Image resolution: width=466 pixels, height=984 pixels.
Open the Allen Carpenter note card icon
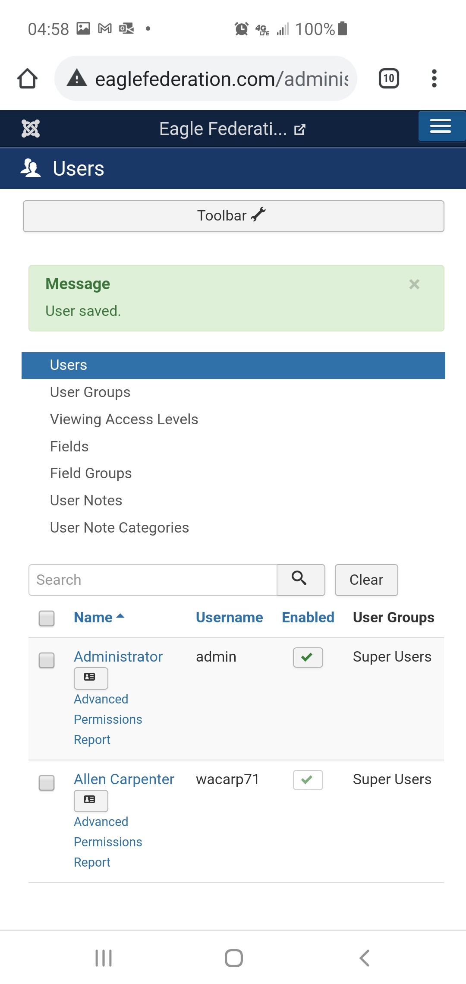[91, 800]
